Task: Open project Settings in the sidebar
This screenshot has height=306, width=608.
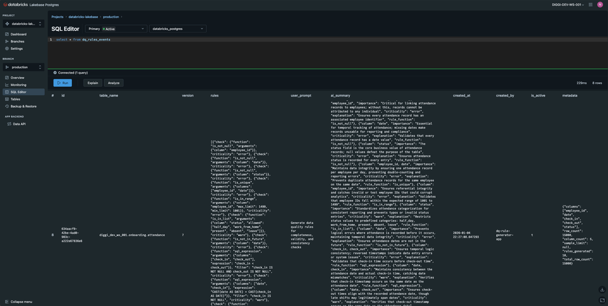Action: pyautogui.click(x=16, y=49)
